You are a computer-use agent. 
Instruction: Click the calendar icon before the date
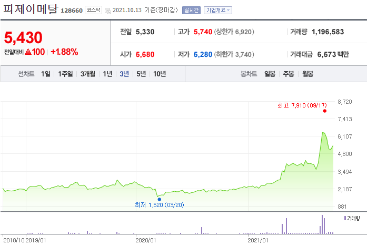[107, 11]
